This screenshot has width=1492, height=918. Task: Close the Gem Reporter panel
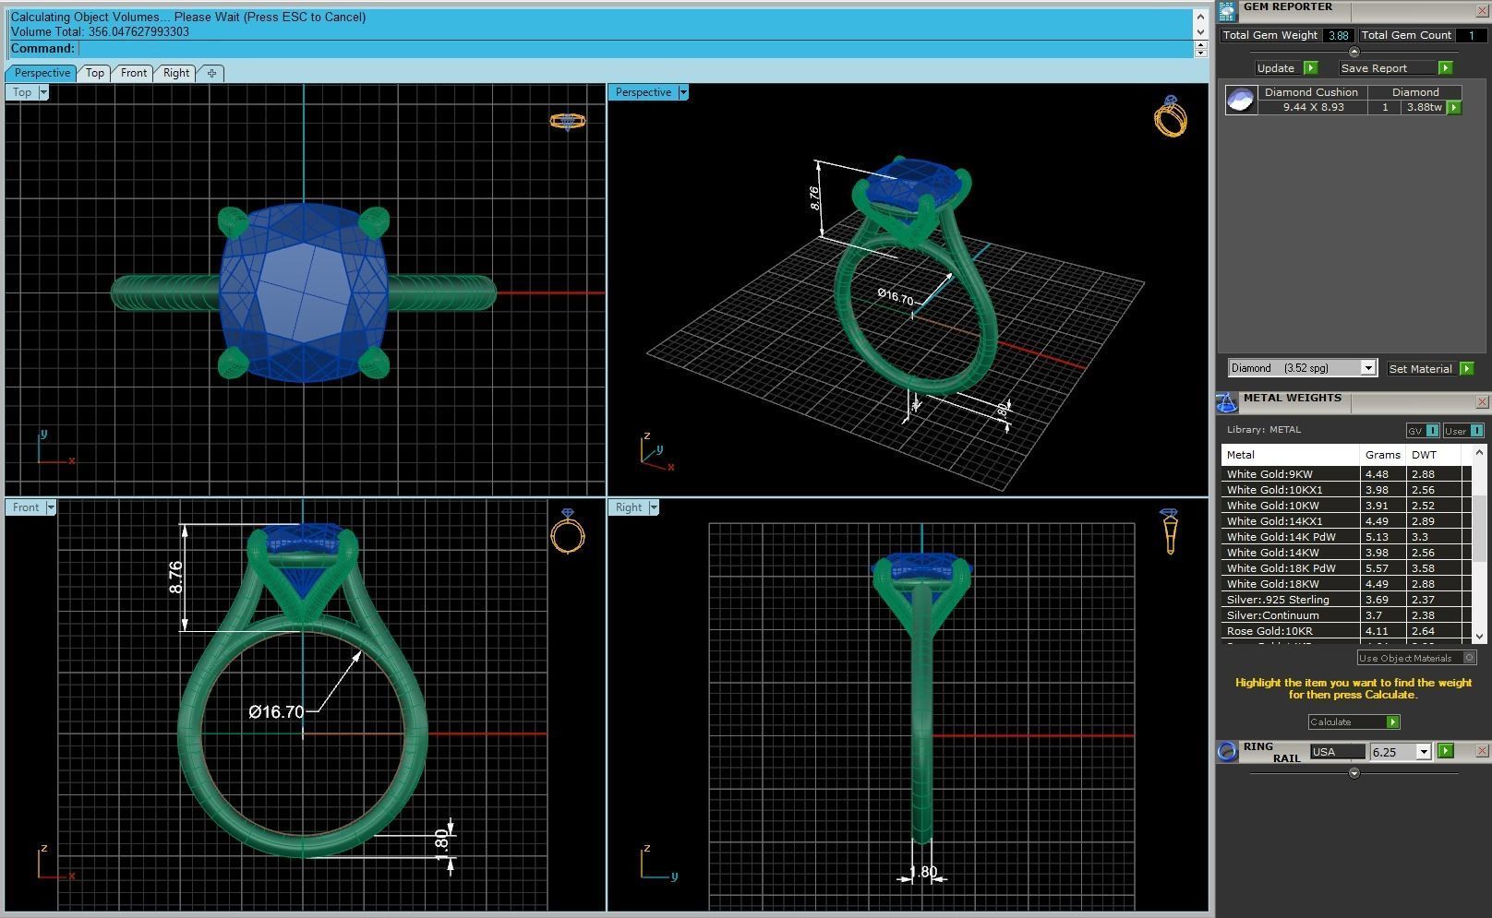click(x=1482, y=10)
